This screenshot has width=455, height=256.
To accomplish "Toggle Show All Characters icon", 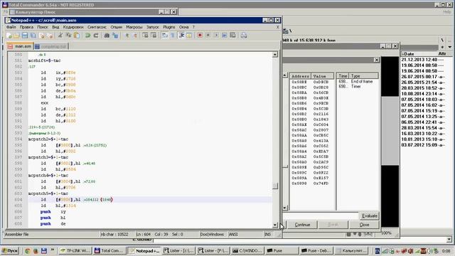I will coord(173,36).
